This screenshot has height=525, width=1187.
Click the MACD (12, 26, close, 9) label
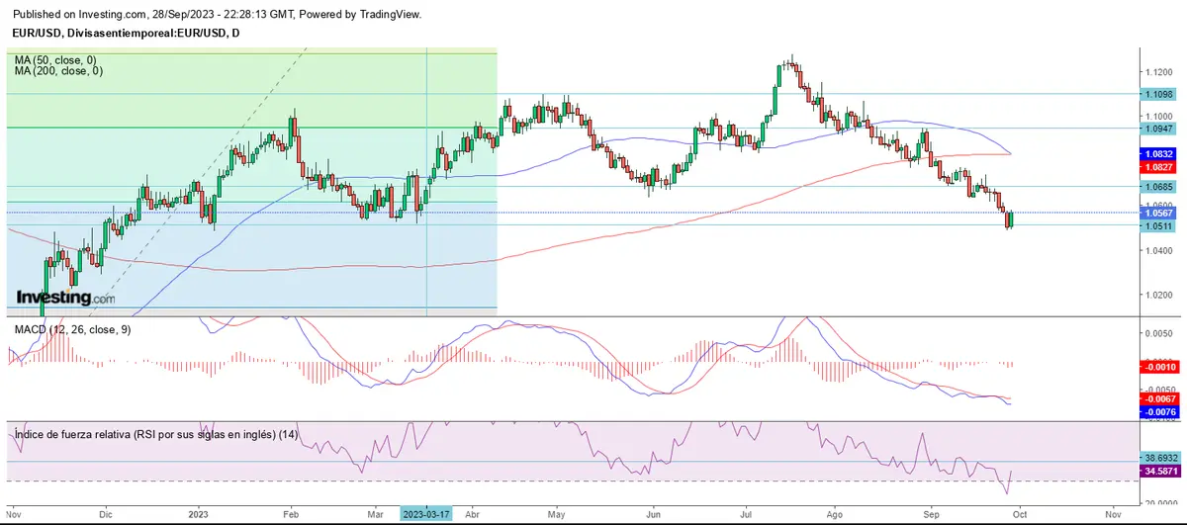(72, 329)
